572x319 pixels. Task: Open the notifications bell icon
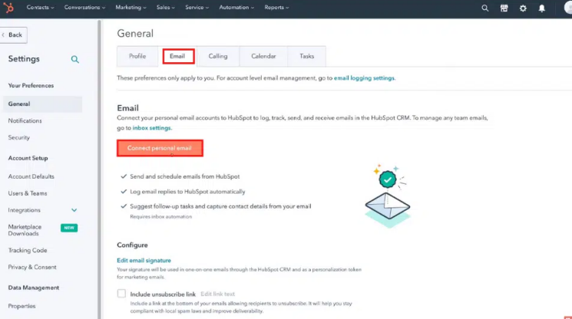tap(542, 8)
